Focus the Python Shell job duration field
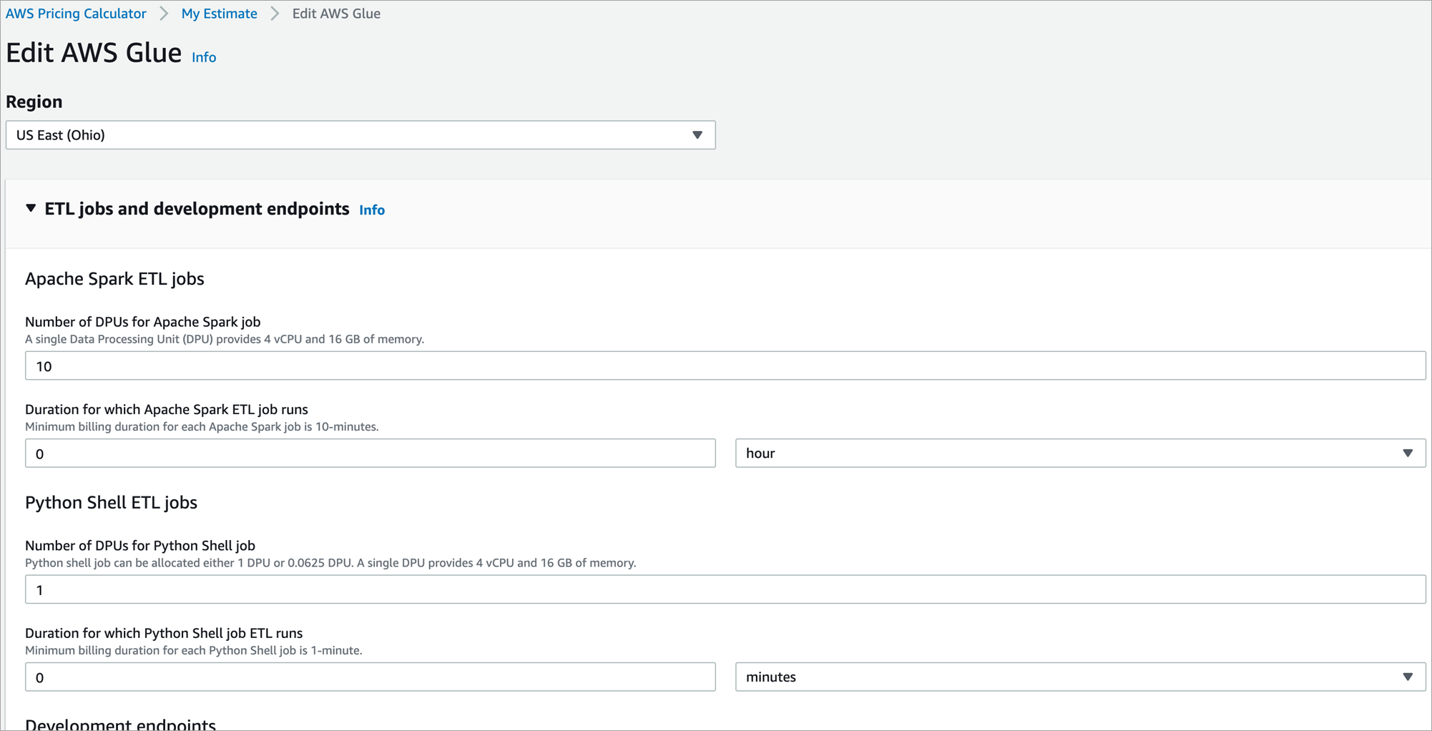This screenshot has width=1432, height=731. [371, 677]
